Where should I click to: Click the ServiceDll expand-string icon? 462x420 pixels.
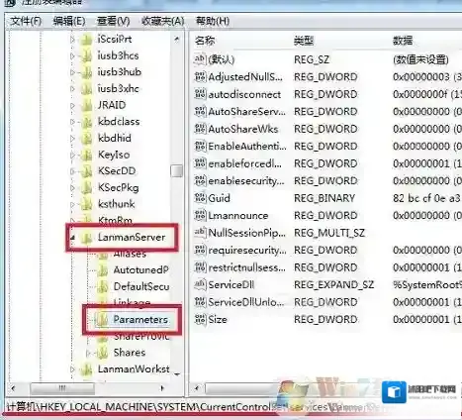point(200,284)
